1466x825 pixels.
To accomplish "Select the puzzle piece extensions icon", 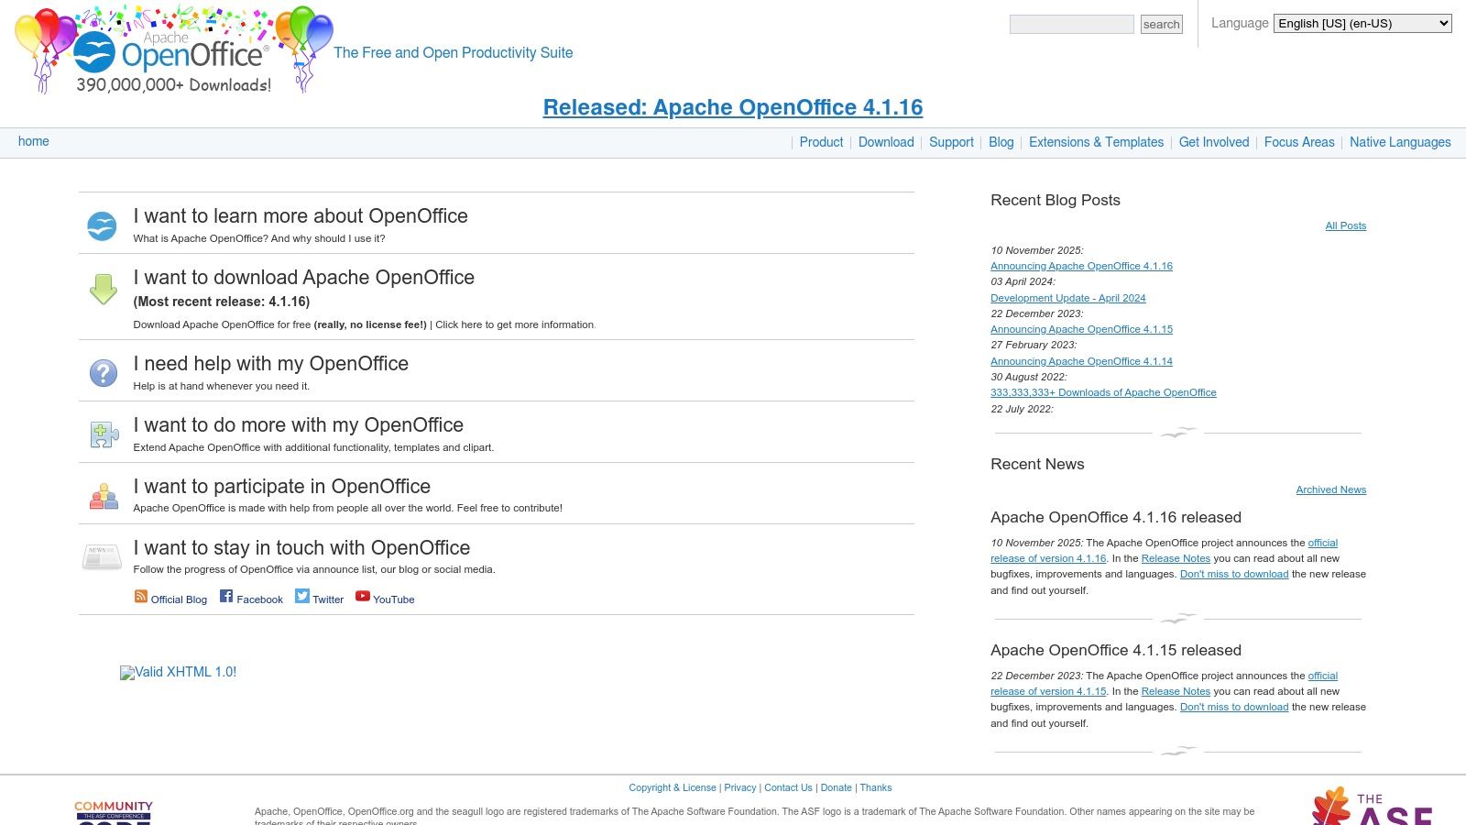I will [102, 434].
